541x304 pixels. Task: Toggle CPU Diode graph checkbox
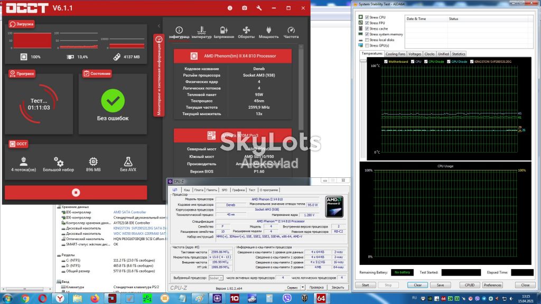coord(426,62)
